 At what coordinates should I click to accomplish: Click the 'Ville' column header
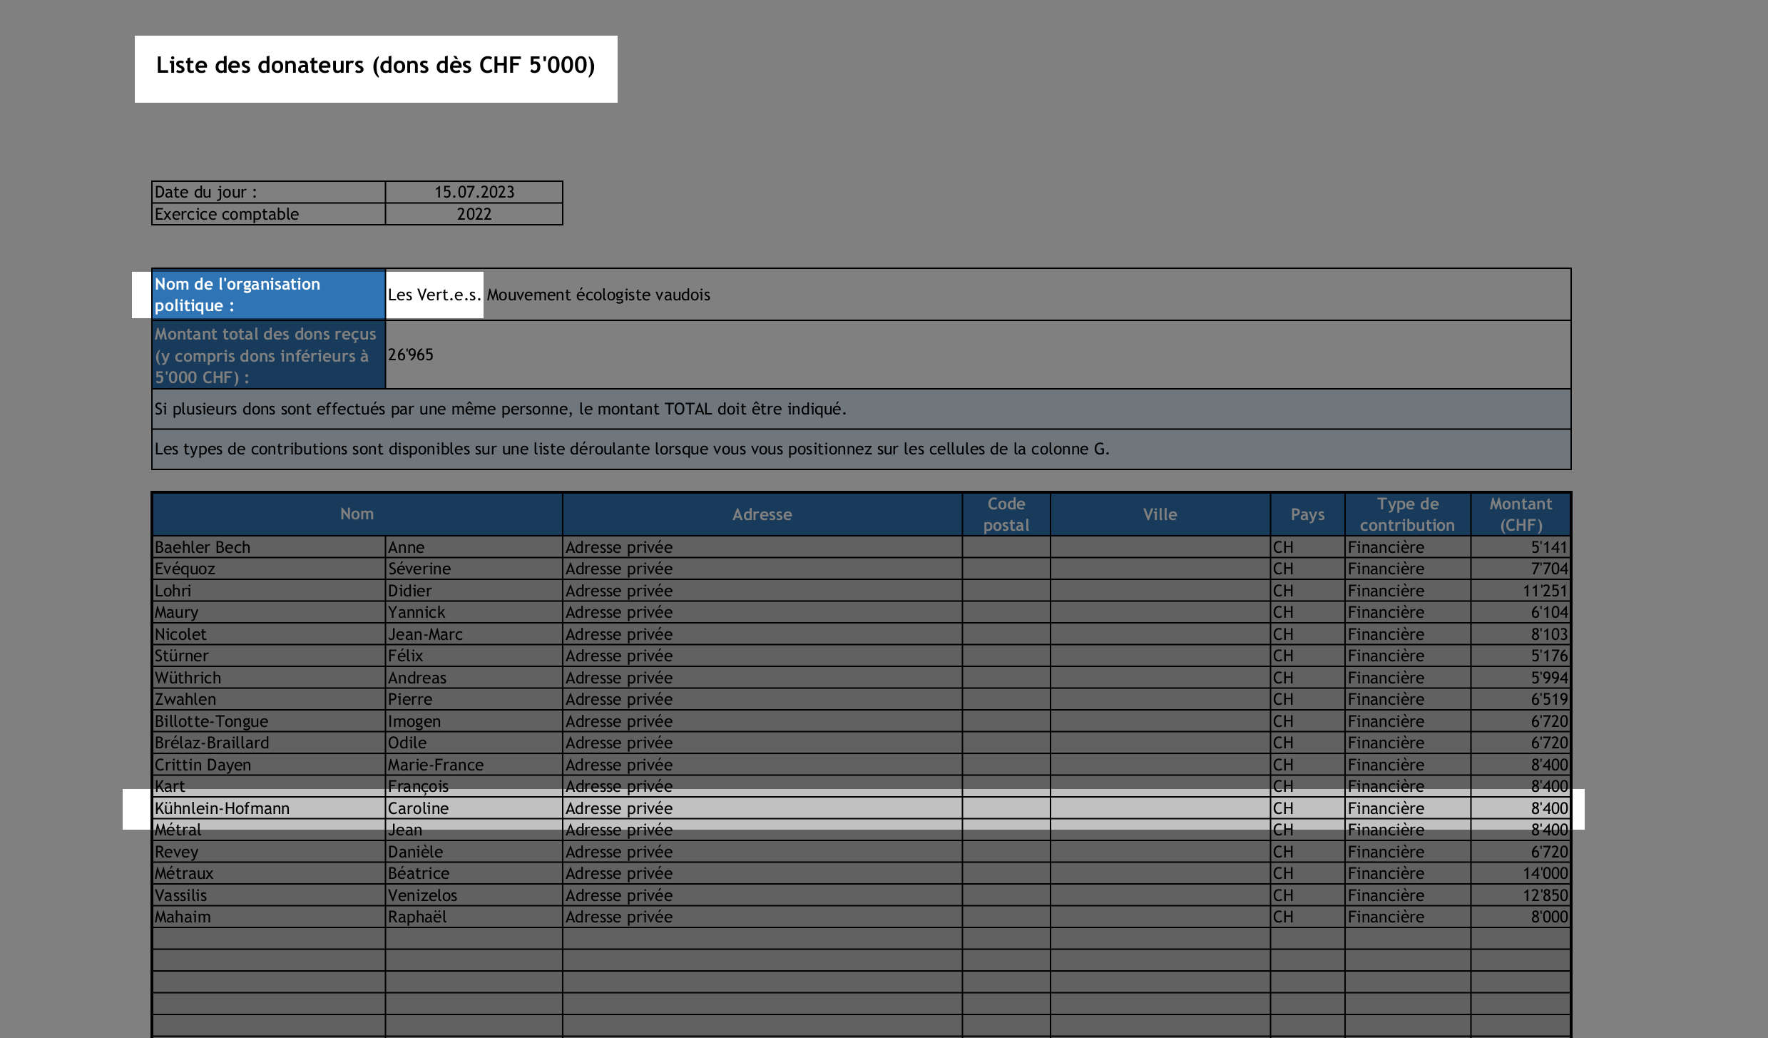coord(1160,514)
